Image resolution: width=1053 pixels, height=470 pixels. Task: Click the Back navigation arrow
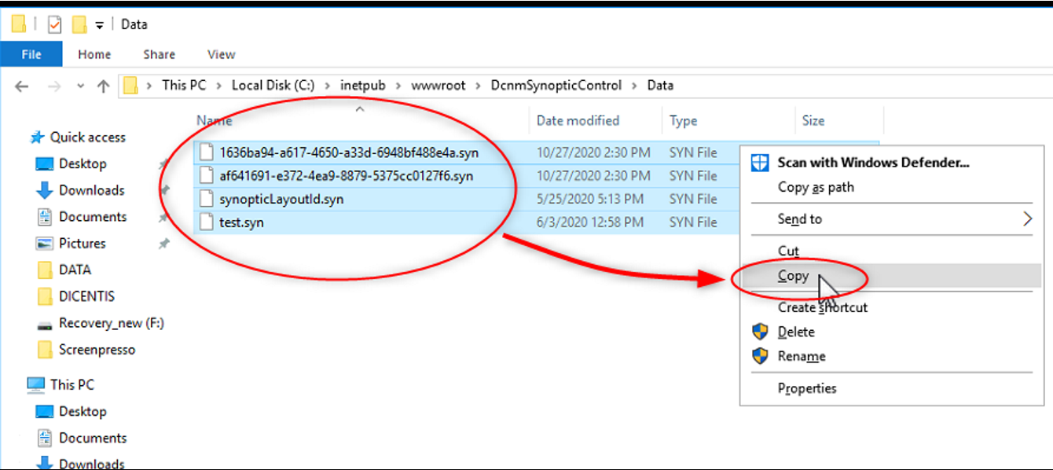tap(22, 86)
